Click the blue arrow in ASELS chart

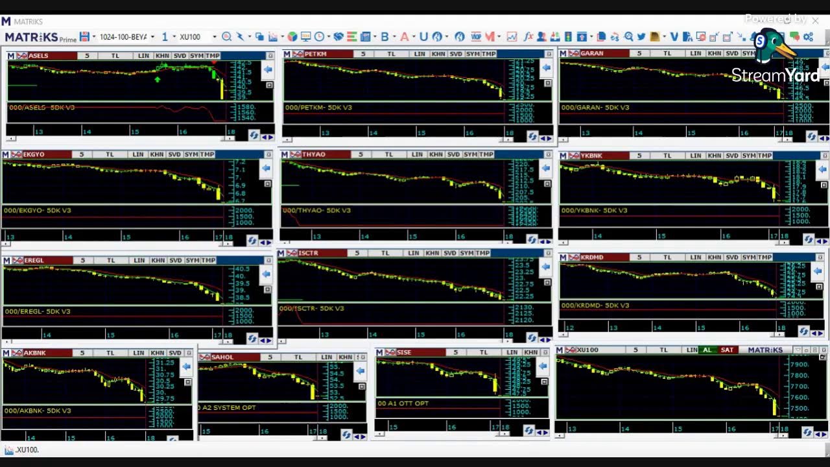[x=268, y=69]
